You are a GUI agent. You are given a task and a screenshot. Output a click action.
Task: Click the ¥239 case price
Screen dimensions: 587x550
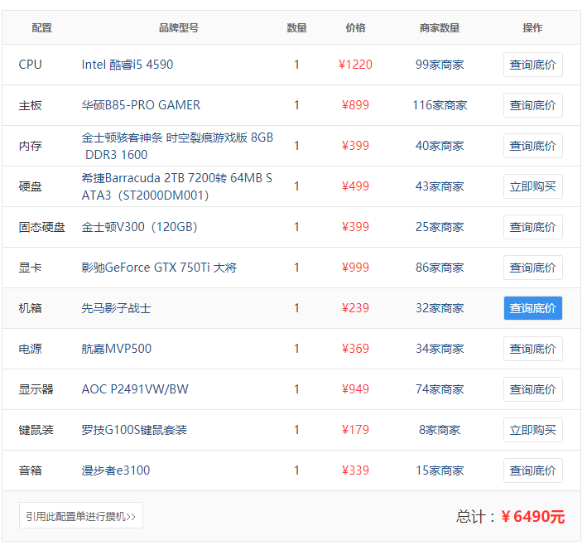(x=355, y=308)
